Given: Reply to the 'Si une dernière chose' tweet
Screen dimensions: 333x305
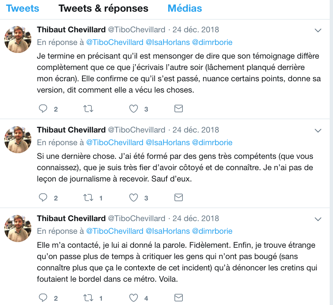Looking at the screenshot, I should coord(43,197).
